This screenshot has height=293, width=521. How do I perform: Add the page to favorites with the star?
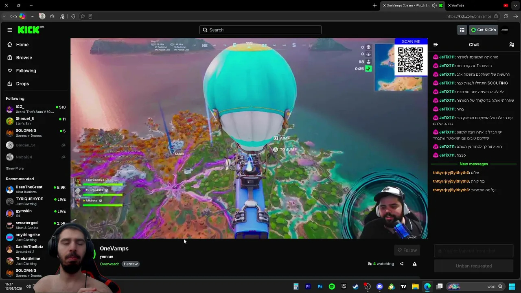coord(83,16)
